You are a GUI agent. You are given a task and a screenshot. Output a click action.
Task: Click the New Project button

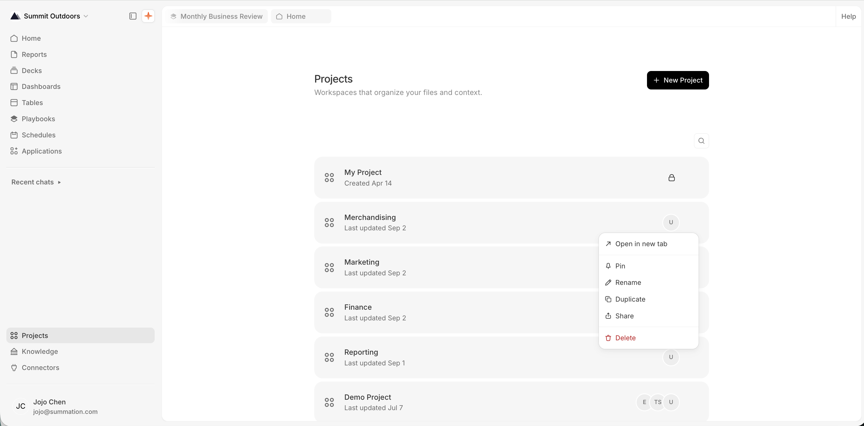(678, 80)
